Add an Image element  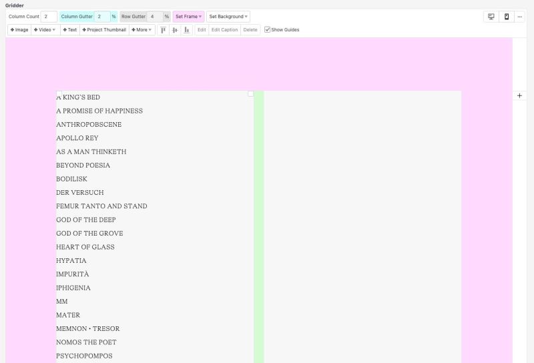[19, 30]
